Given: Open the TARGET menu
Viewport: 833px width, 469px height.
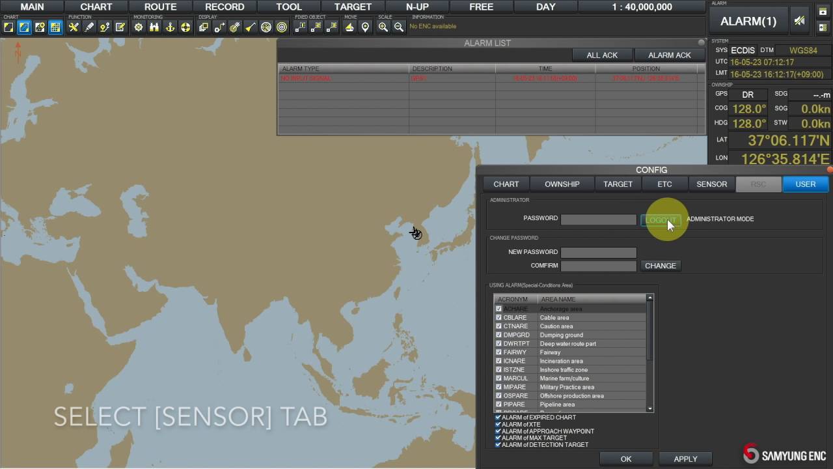Looking at the screenshot, I should (353, 7).
